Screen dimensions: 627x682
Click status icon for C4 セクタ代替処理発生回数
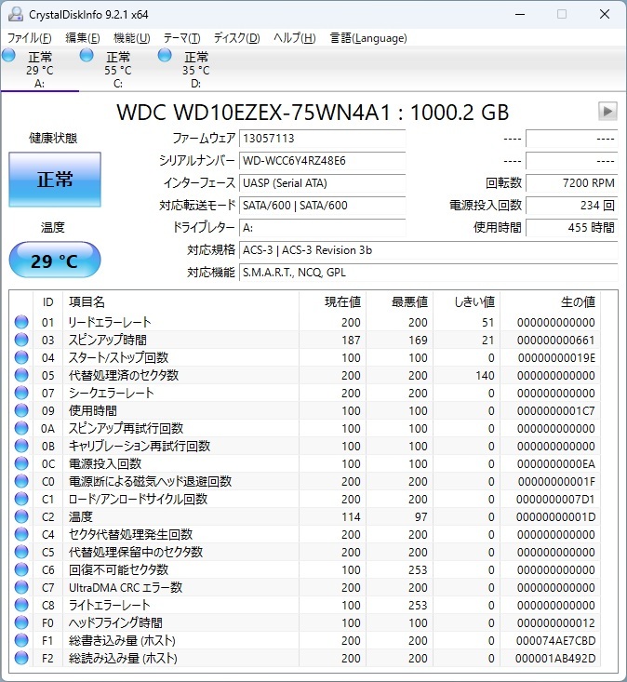(21, 534)
